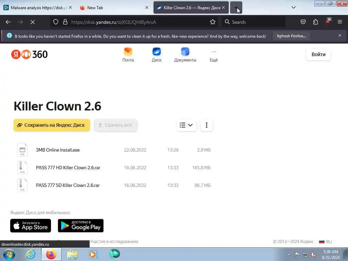This screenshot has width=348, height=261.
Task: Close the New Tab tab
Action: [147, 7]
